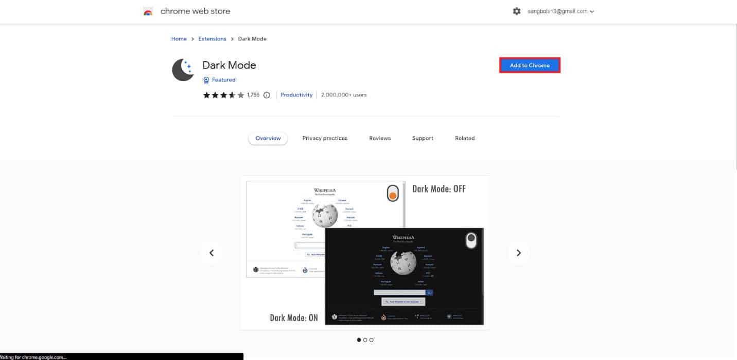Go to Home breadcrumb link
Screen dimensions: 737x360
click(x=179, y=39)
